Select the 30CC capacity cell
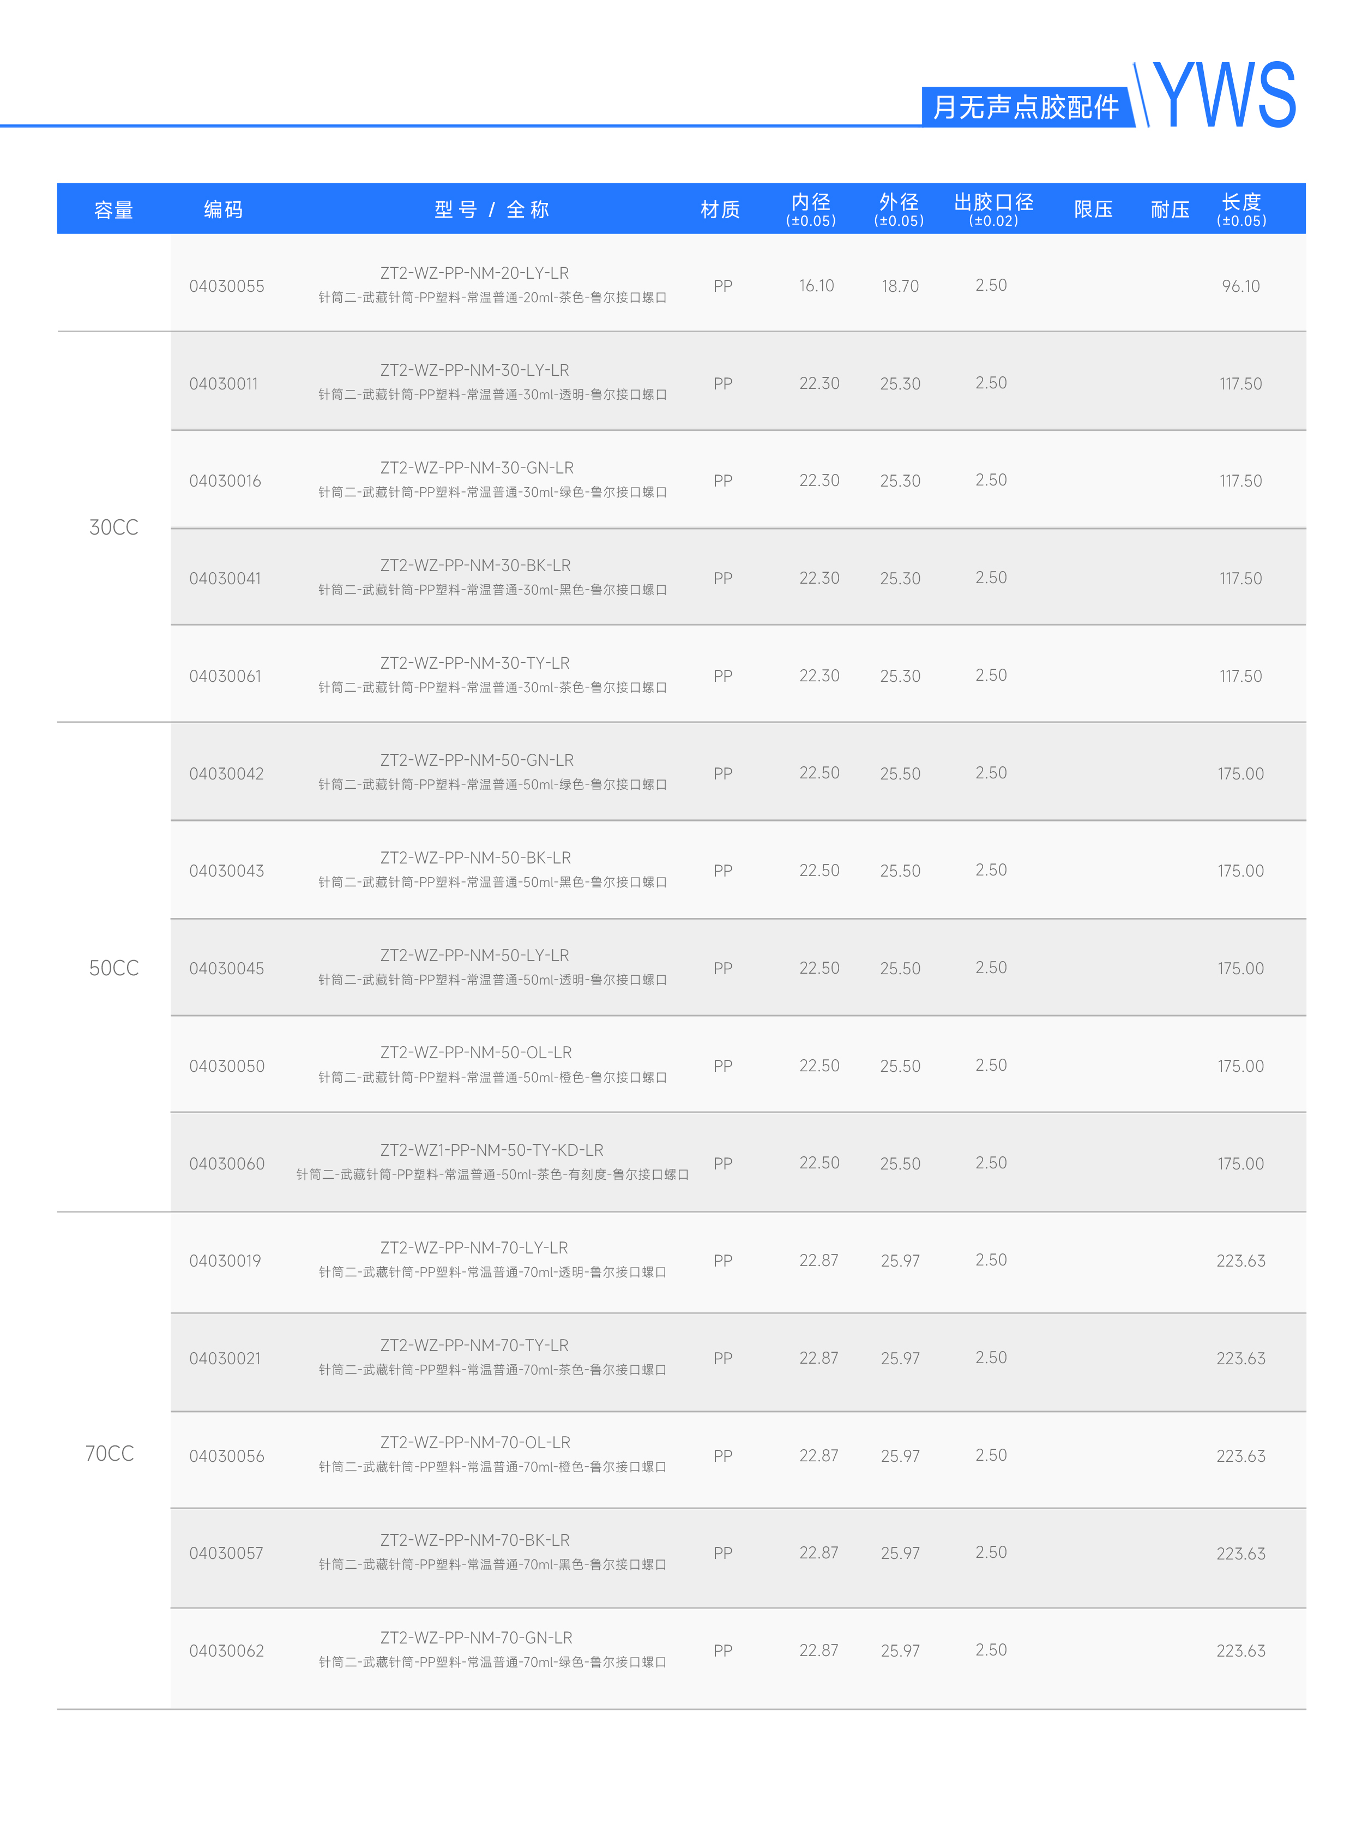 coord(114,527)
